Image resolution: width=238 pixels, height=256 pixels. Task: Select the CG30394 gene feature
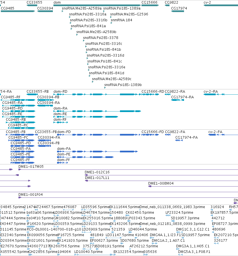pyautogui.click(x=45, y=11)
